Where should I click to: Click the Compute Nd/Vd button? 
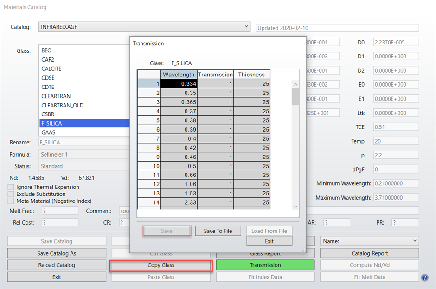click(369, 265)
